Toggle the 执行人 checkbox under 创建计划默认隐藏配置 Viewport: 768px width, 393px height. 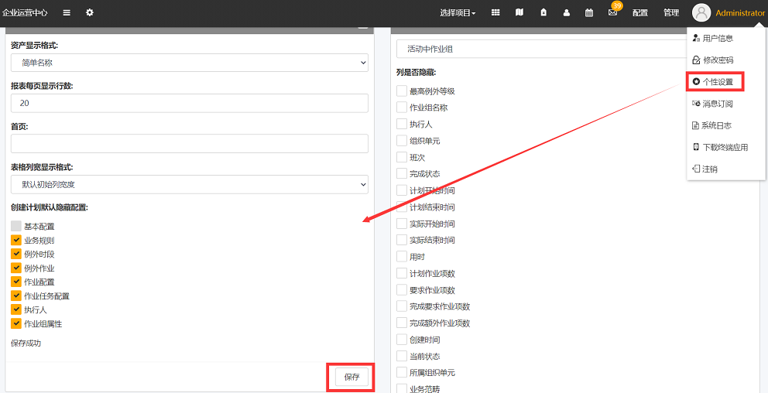(16, 309)
